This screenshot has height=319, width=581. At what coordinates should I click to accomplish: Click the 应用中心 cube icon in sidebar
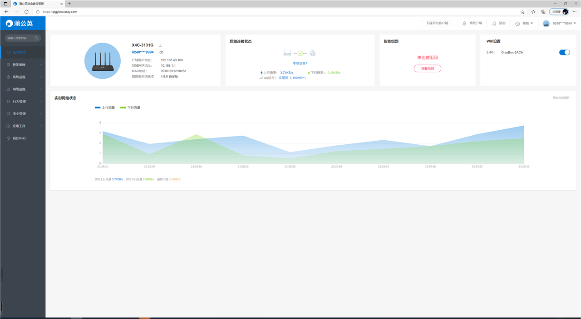[8, 138]
